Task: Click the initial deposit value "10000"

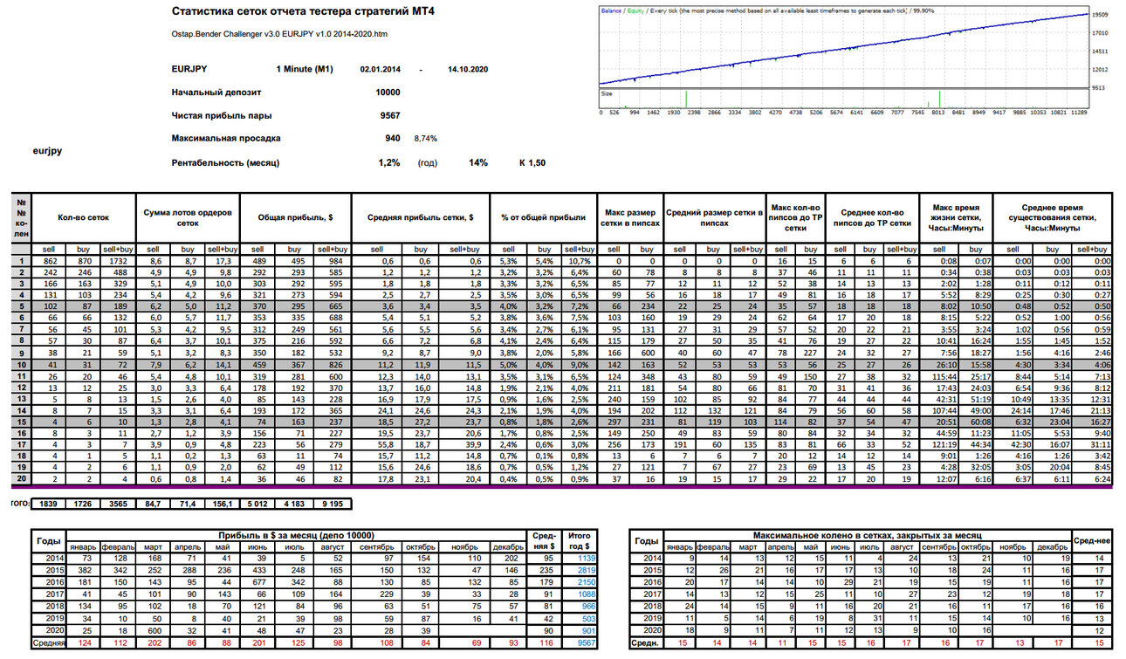Action: point(388,92)
